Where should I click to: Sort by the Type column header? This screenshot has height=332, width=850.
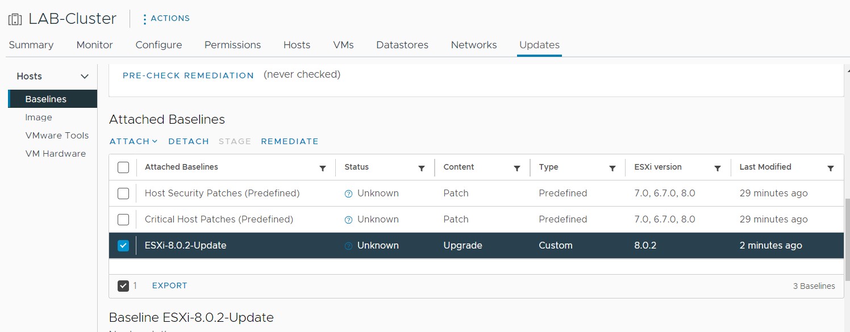coord(548,167)
